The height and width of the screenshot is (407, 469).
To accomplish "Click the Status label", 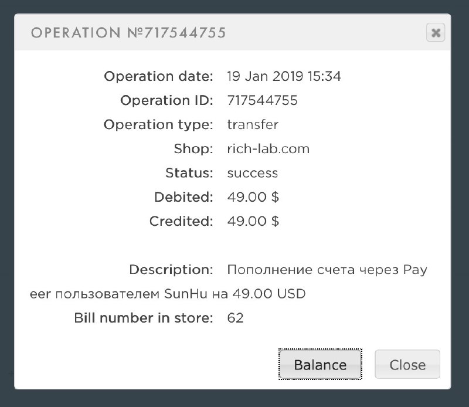I will (189, 173).
